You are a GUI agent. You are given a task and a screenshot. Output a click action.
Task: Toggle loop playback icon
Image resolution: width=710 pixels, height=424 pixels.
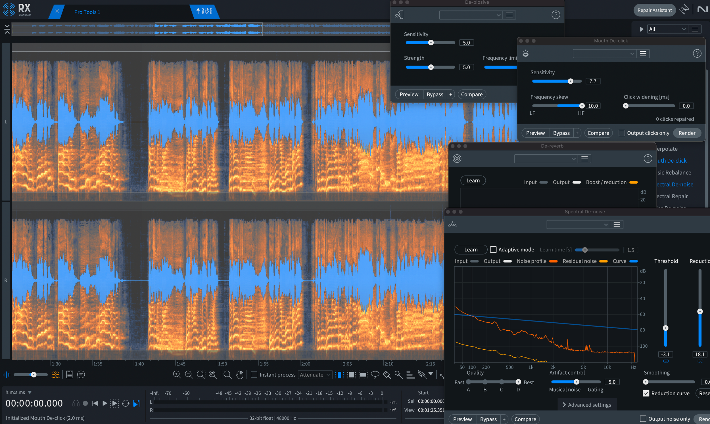click(126, 403)
